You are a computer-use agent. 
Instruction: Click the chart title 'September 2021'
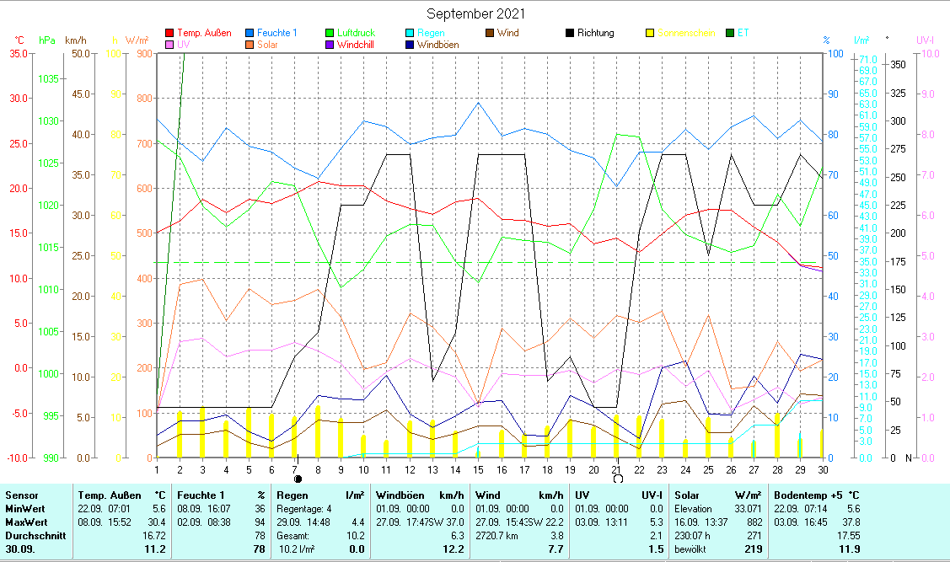[475, 13]
